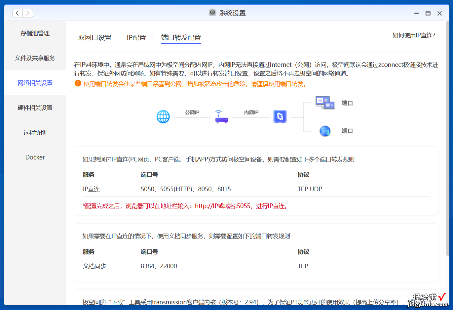The height and width of the screenshot is (310, 453).
Task: Click port numbers 8384、22000
Action: point(159,266)
